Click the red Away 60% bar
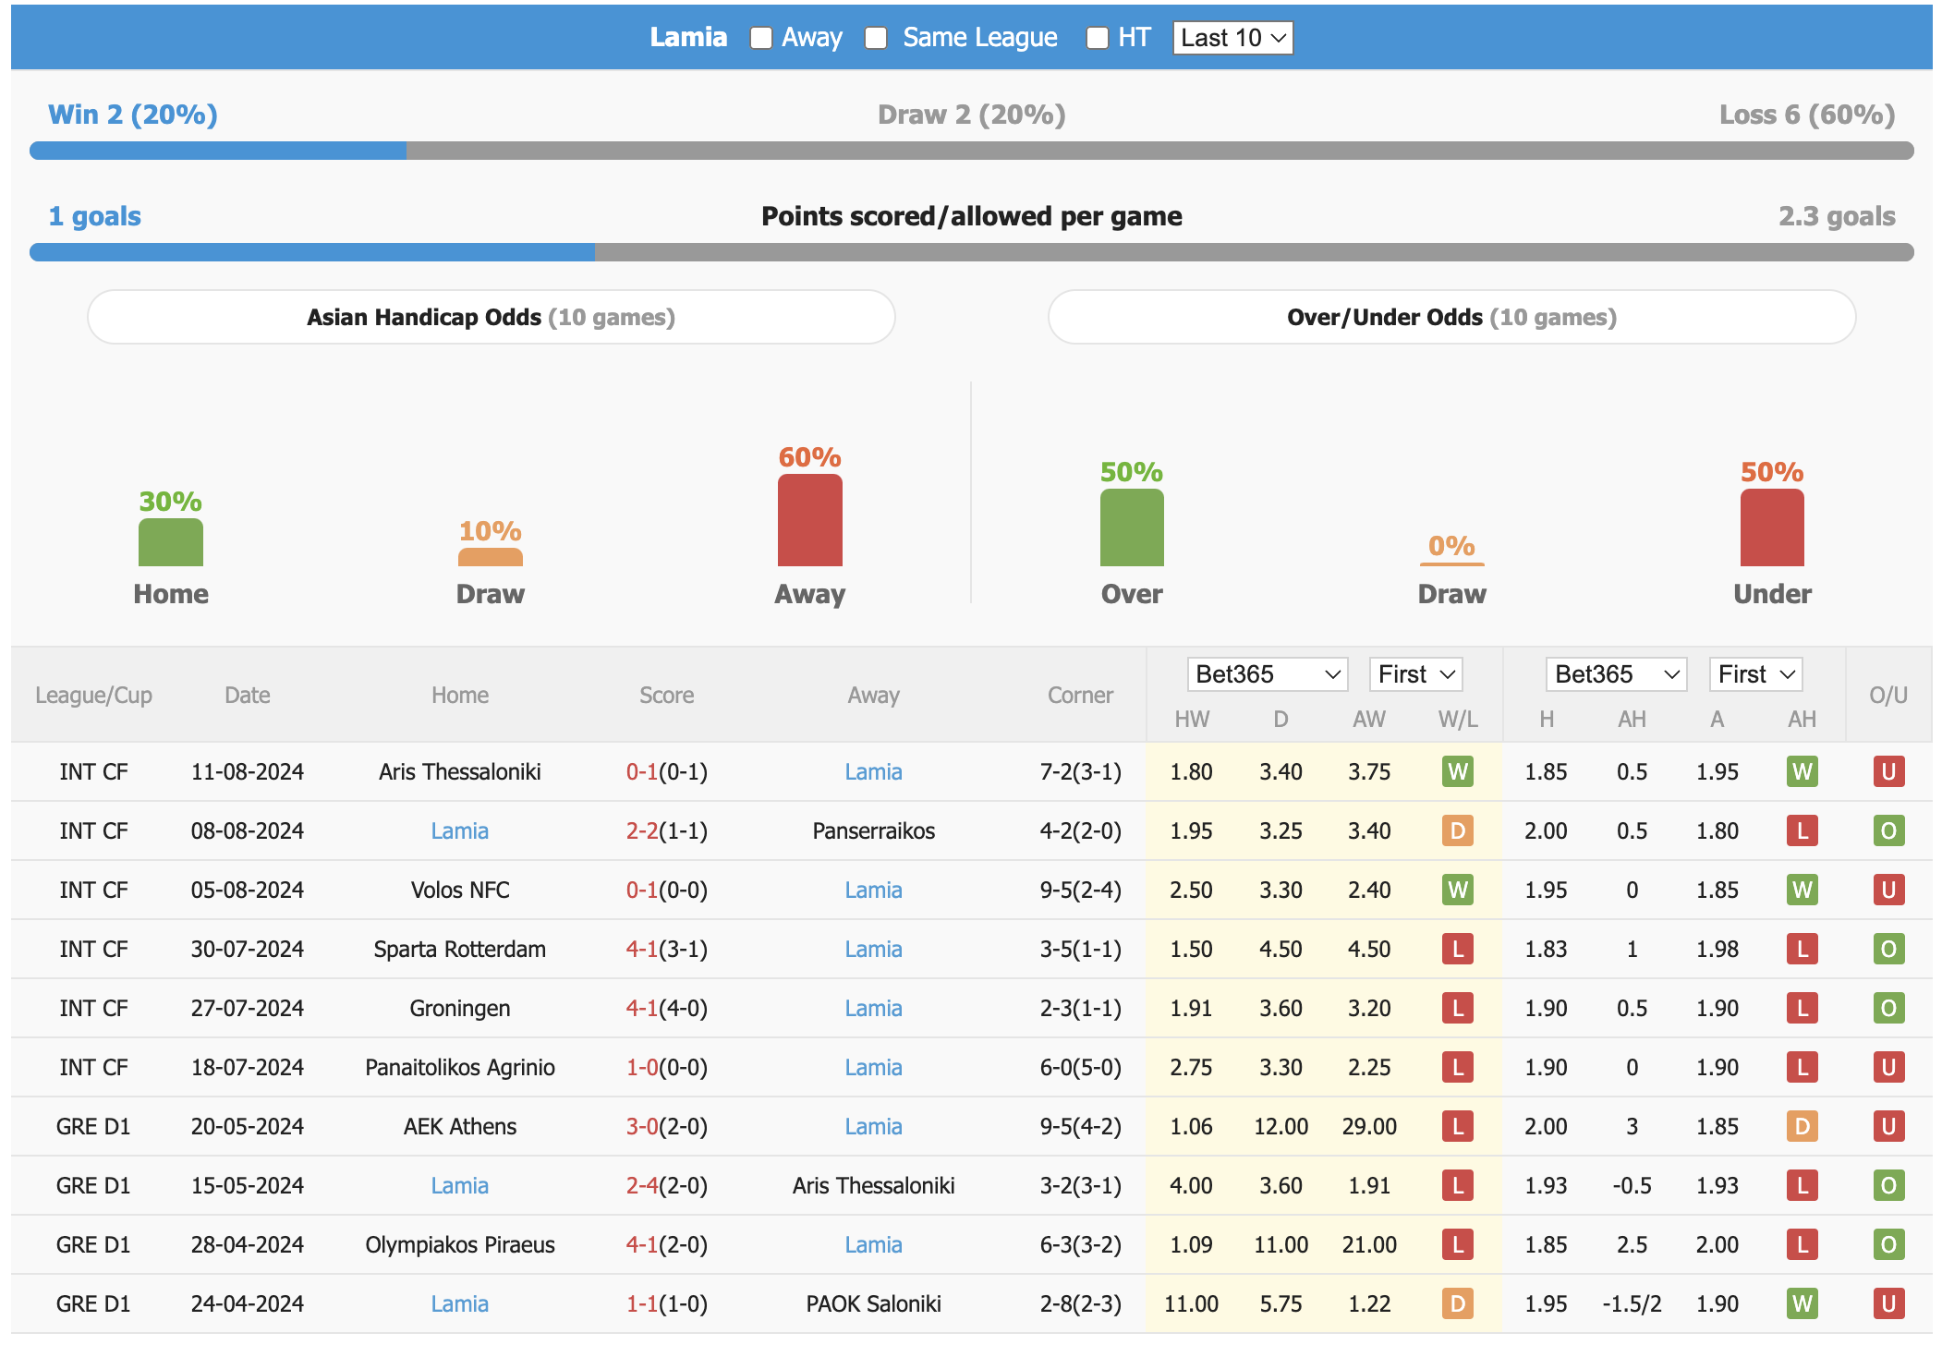Viewport: 1942px width, 1345px height. coord(810,520)
